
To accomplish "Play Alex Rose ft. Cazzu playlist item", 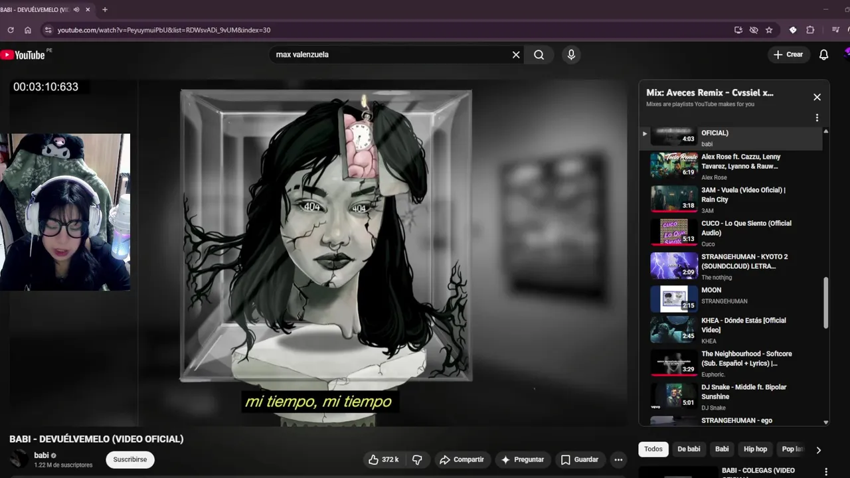I will coord(730,166).
